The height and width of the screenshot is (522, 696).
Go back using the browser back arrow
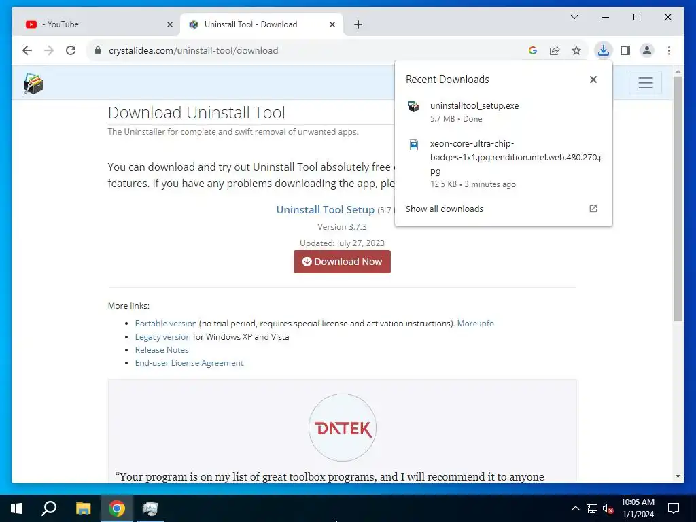point(27,50)
